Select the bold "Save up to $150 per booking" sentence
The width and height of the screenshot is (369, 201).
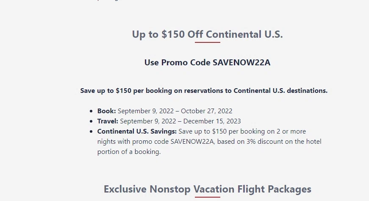pos(204,91)
